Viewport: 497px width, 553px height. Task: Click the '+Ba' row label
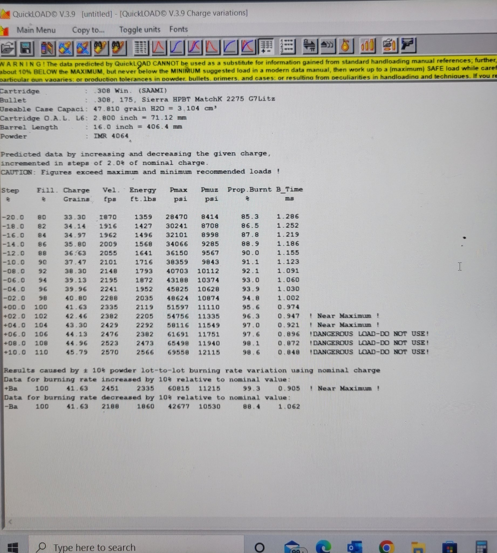pyautogui.click(x=11, y=388)
